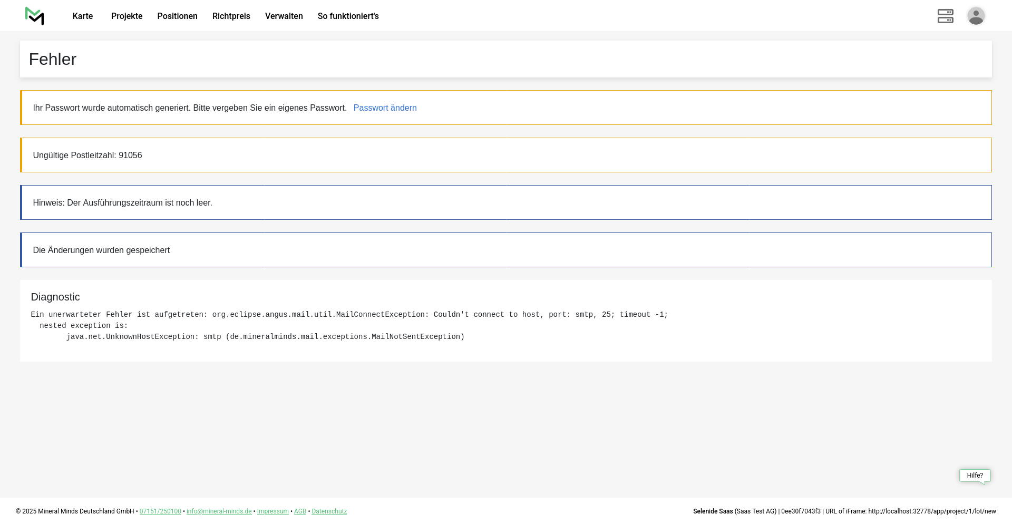Screen dimensions: 1012x524
Task: Click the Mineral Minds logo
Action: click(x=35, y=16)
